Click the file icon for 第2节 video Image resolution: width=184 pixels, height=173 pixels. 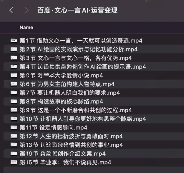click(x=14, y=49)
